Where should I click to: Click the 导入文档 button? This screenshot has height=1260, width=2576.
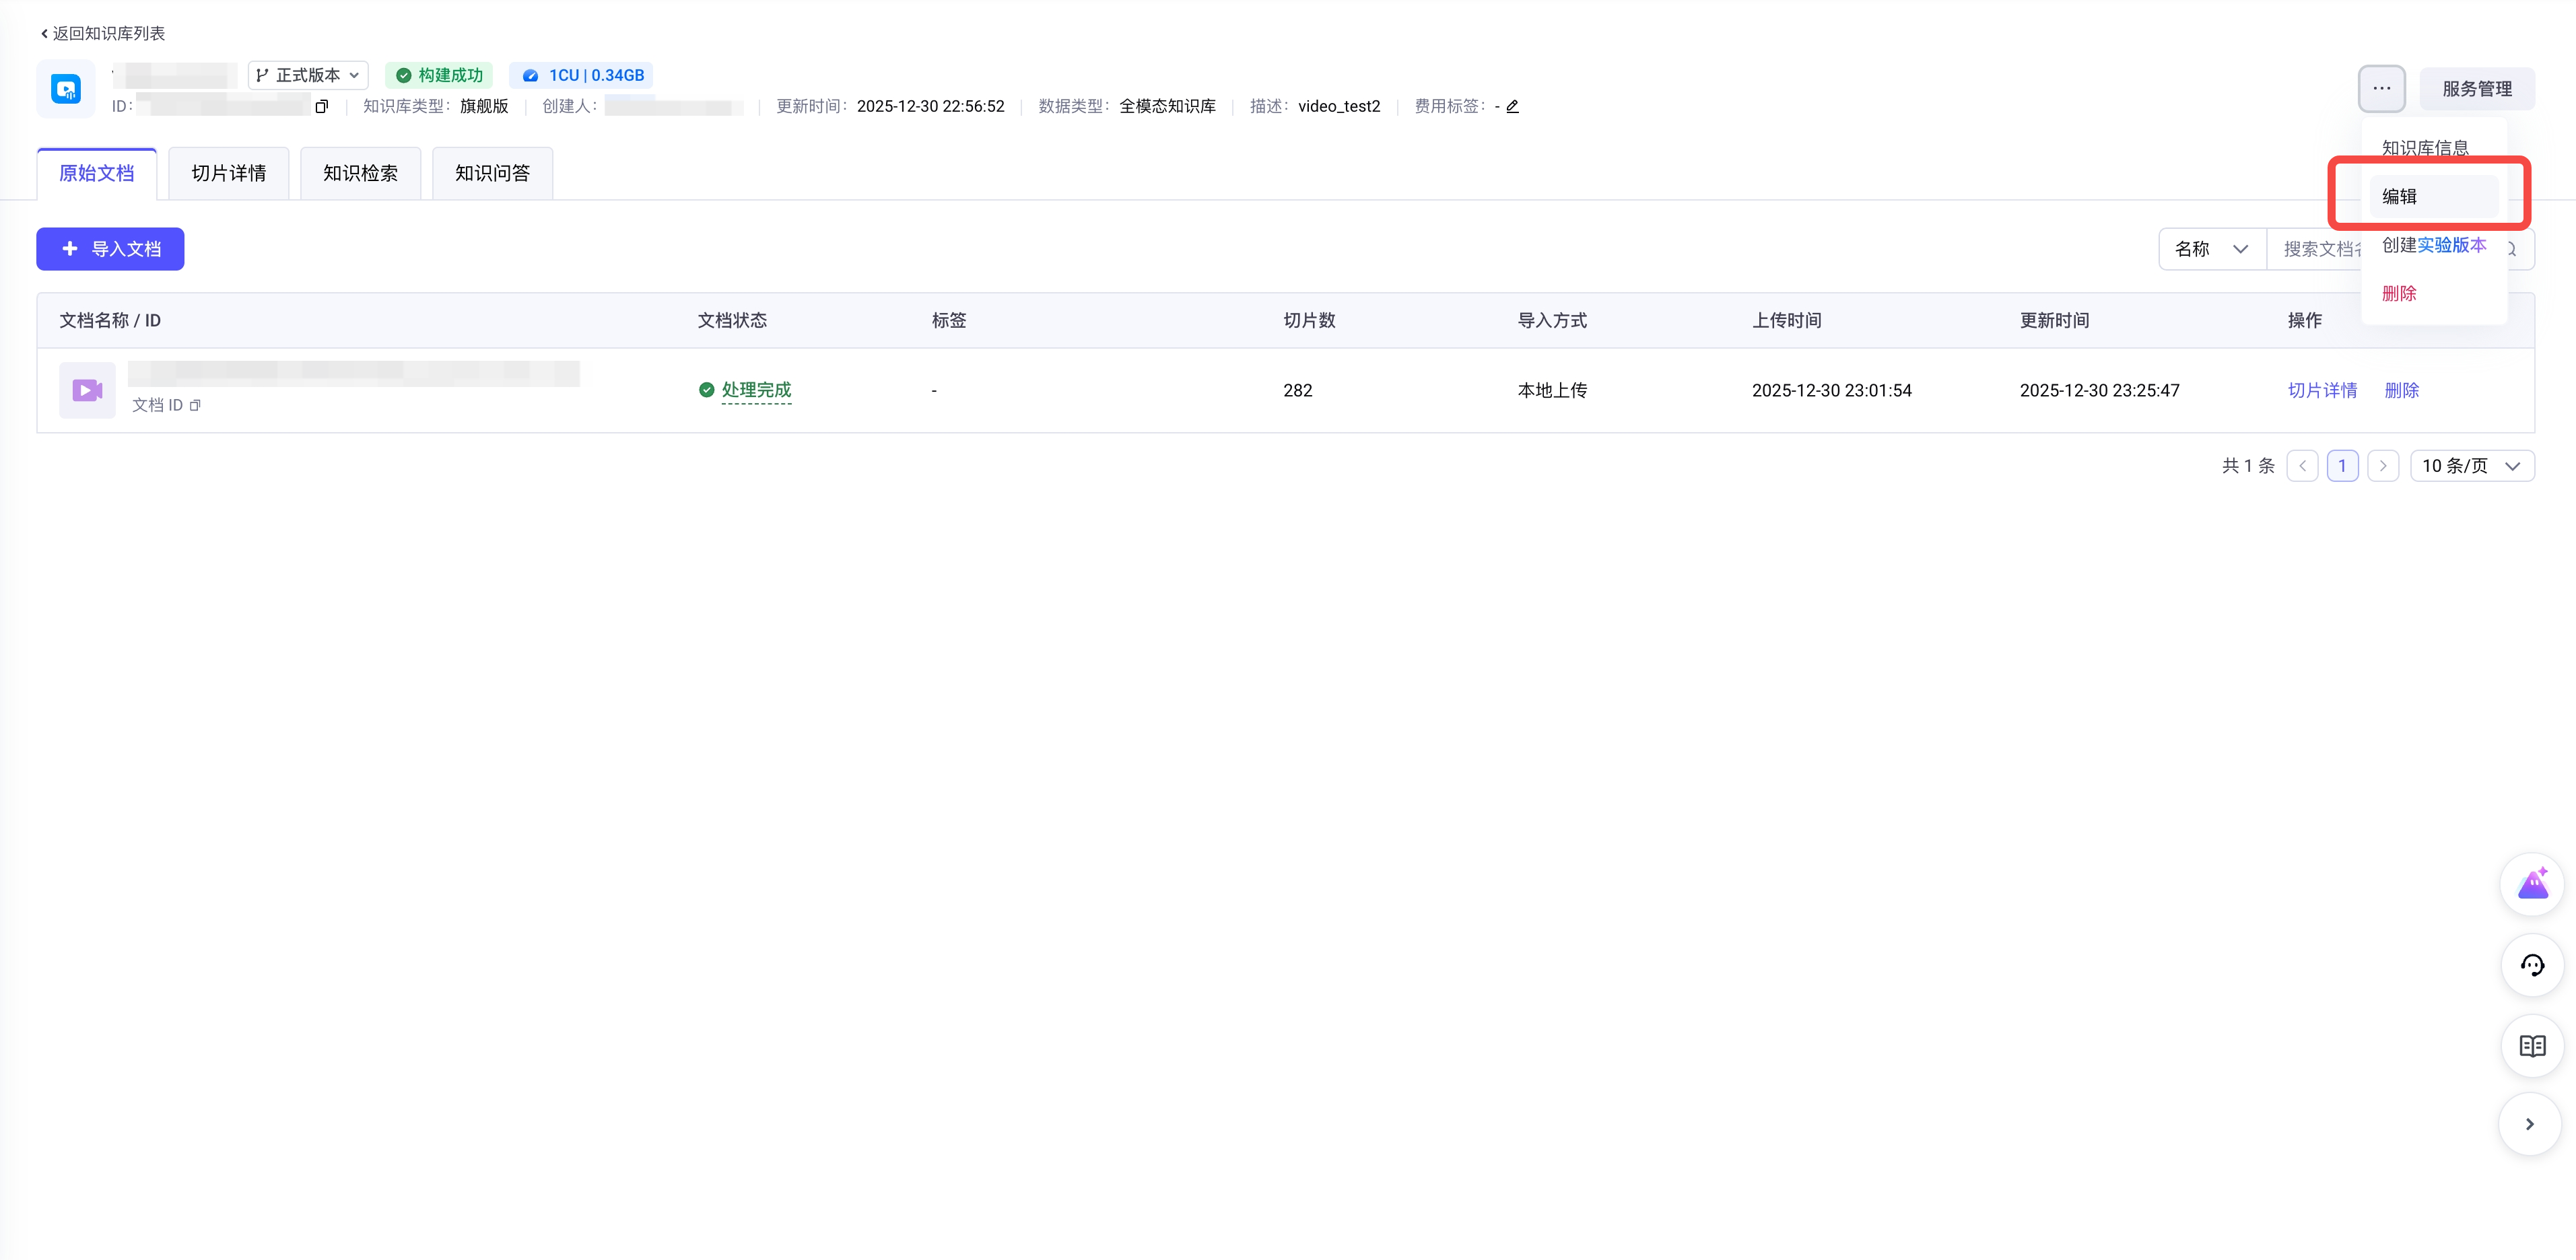[x=111, y=249]
